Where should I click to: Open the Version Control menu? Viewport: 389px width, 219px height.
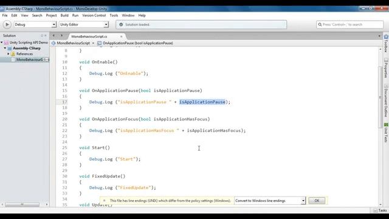[x=94, y=15]
